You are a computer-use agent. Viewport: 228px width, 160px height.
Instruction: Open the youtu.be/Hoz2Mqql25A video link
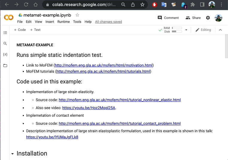[89, 108]
